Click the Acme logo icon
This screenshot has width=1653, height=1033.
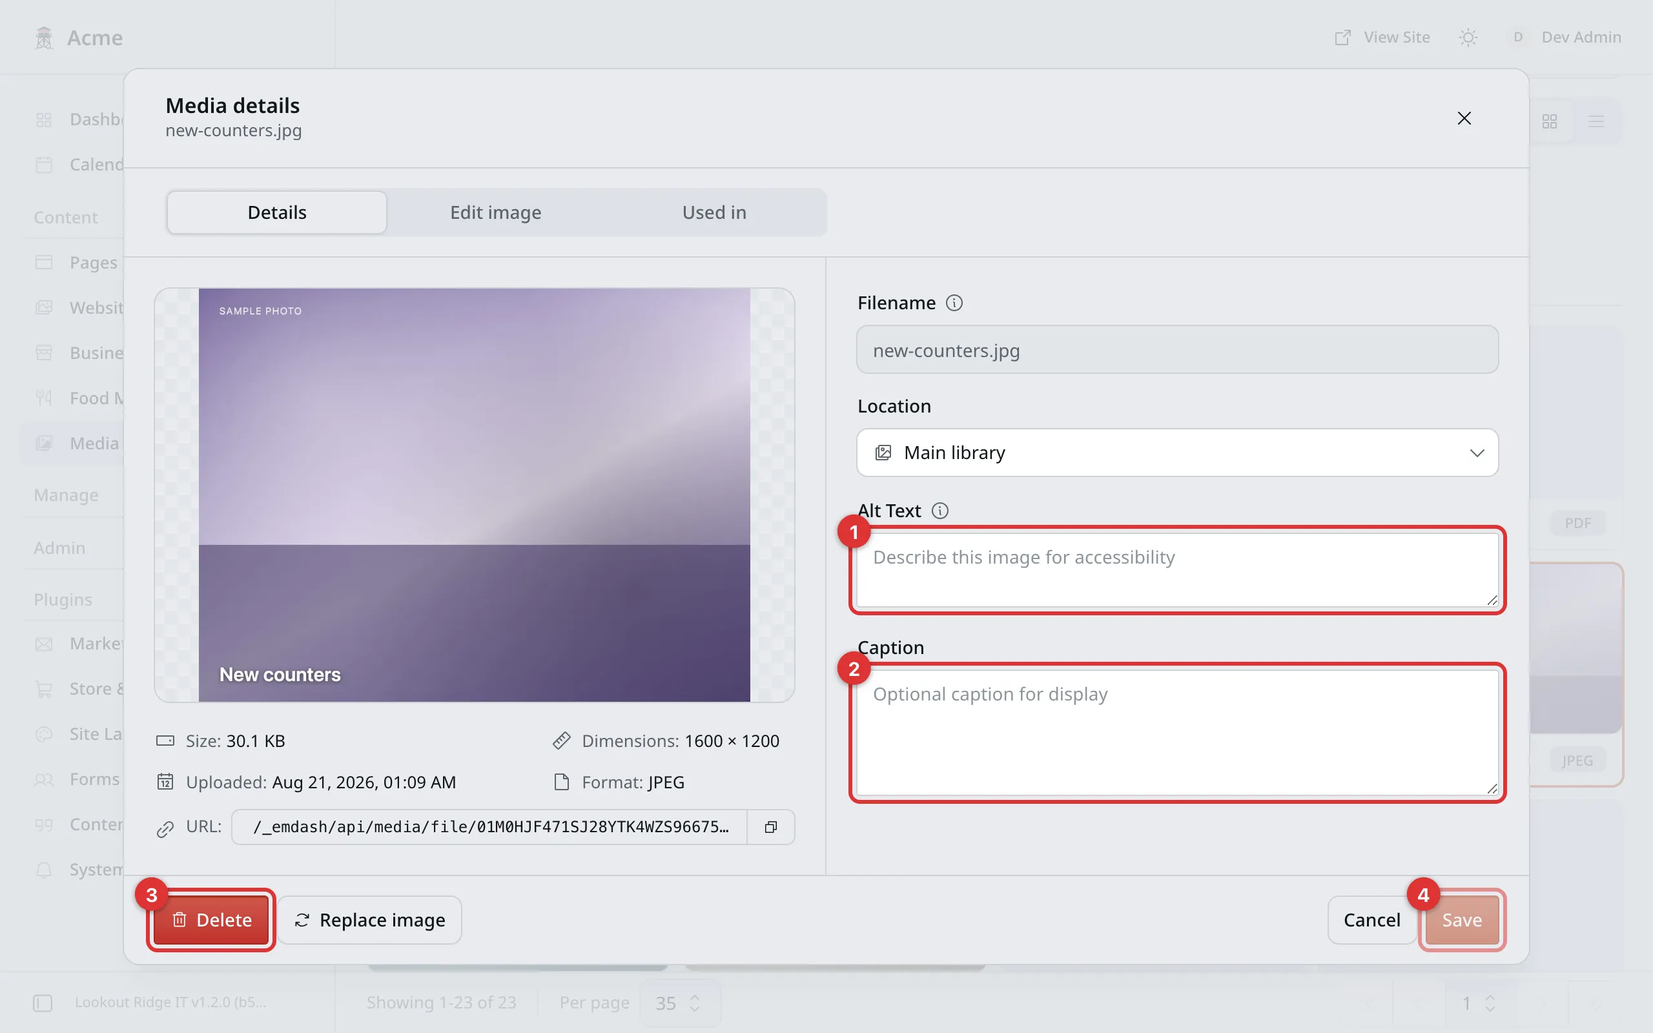(x=44, y=37)
